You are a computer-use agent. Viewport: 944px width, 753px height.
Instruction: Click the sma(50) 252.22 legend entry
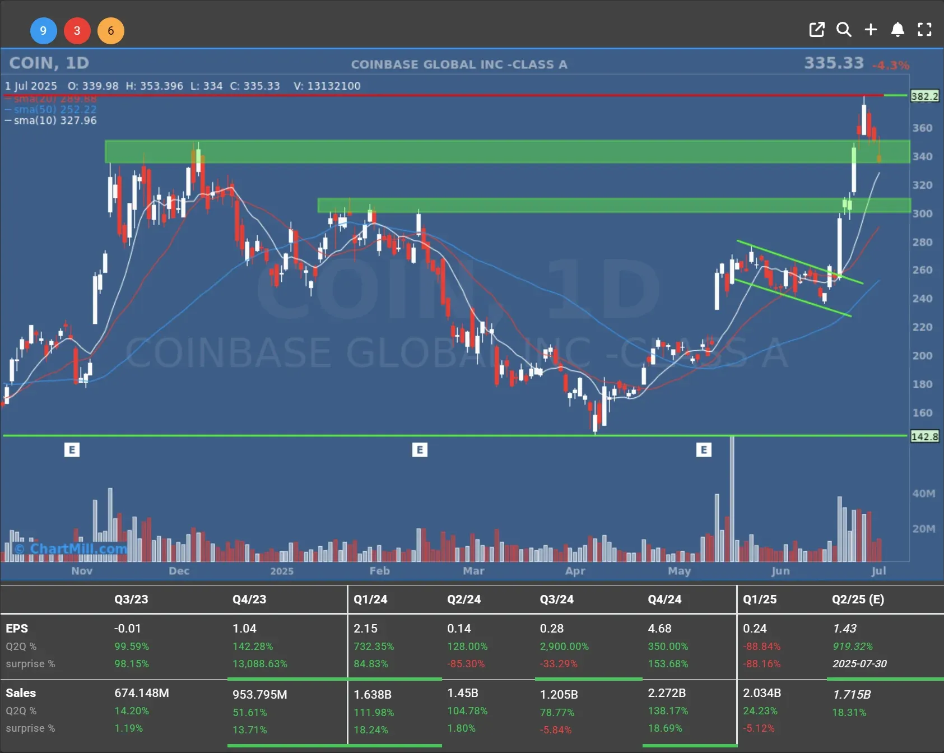pyautogui.click(x=50, y=109)
